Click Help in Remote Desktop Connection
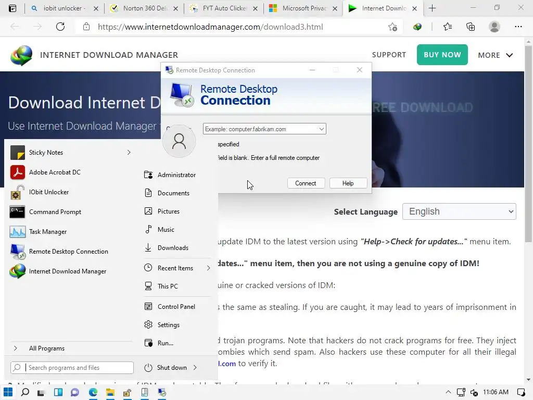Viewport: 533px width, 400px height. coord(348,183)
